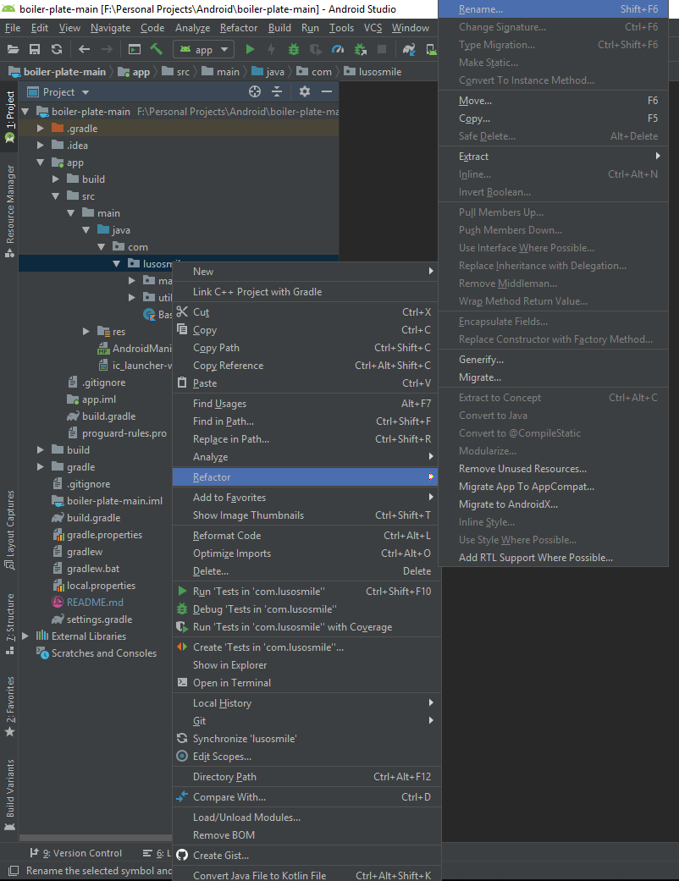Click the Save All toolbar icon
Image resolution: width=679 pixels, height=881 pixels.
(35, 49)
